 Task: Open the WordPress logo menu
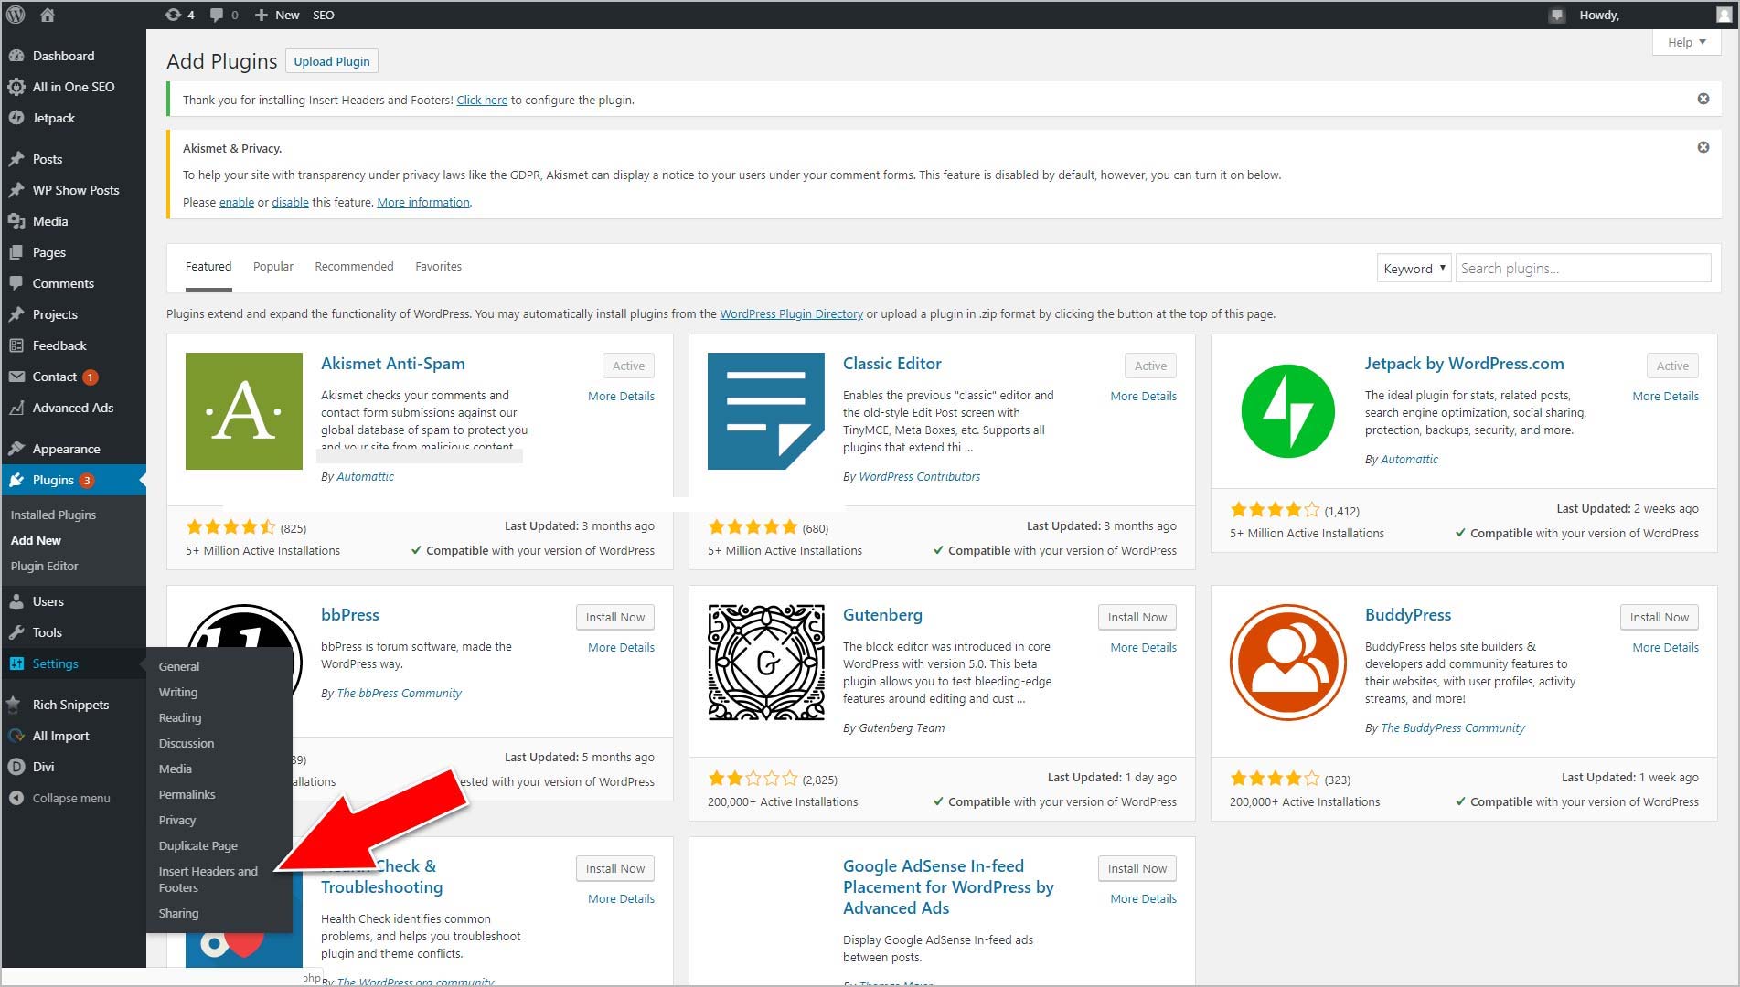pos(16,15)
